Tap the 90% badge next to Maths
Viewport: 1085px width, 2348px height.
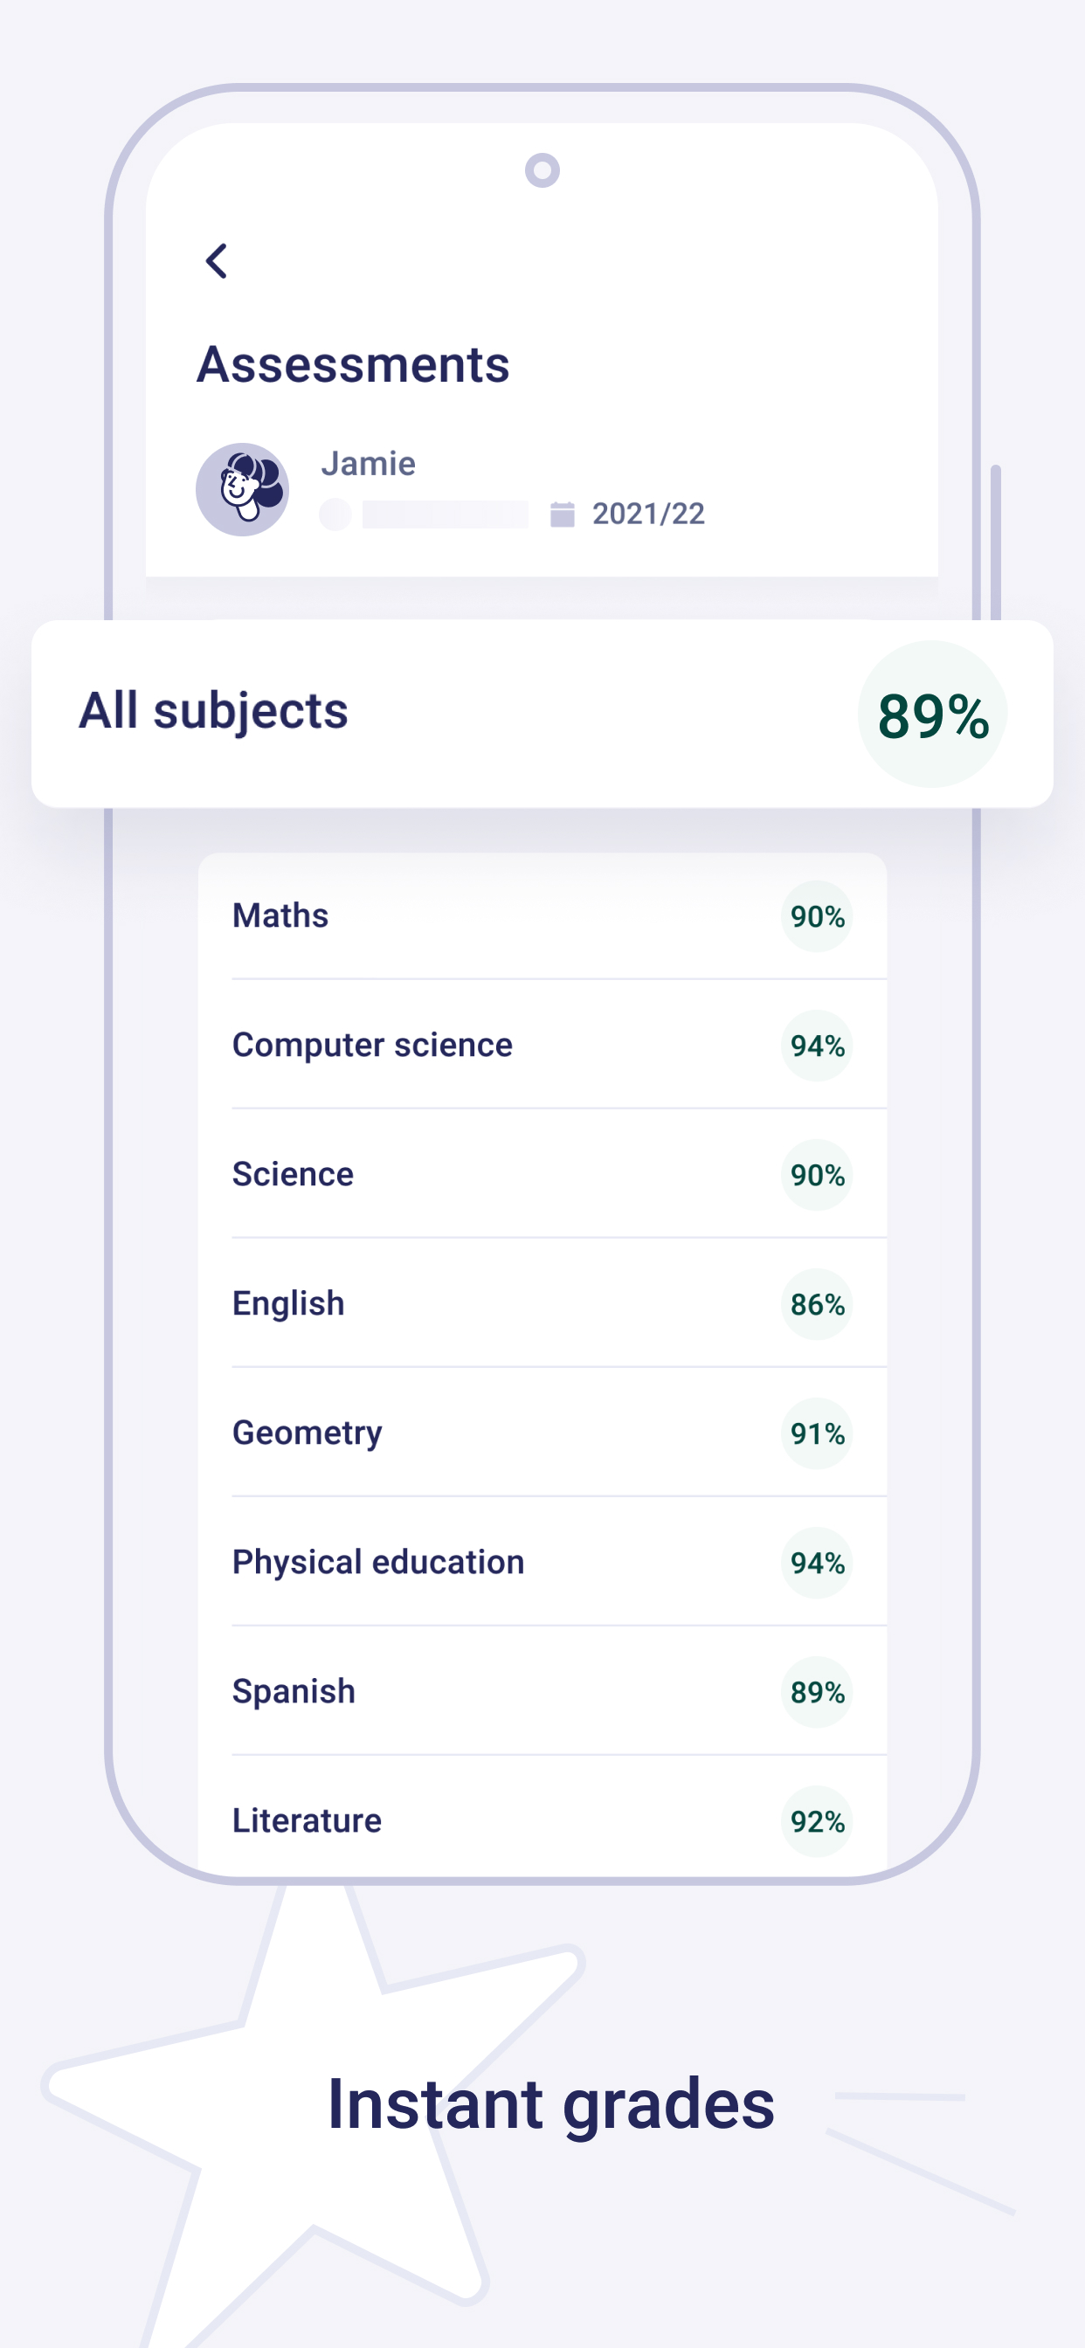817,917
